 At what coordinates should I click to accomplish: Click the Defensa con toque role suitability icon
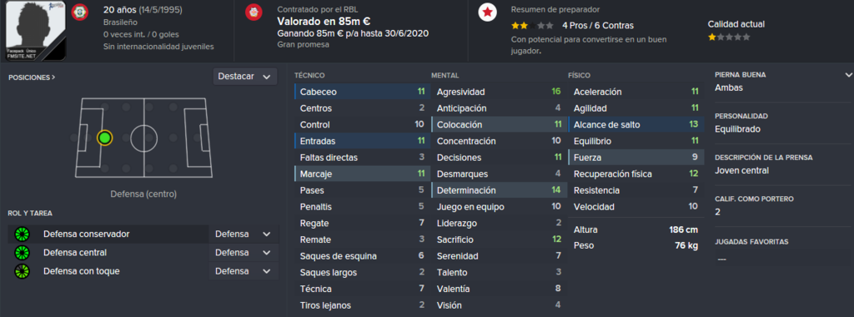[x=23, y=271]
